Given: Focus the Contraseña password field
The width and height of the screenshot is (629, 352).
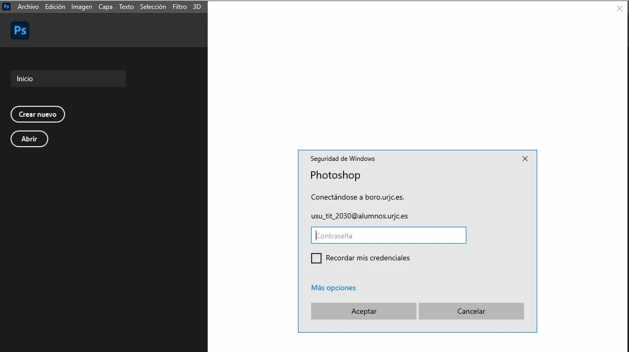Looking at the screenshot, I should 388,236.
